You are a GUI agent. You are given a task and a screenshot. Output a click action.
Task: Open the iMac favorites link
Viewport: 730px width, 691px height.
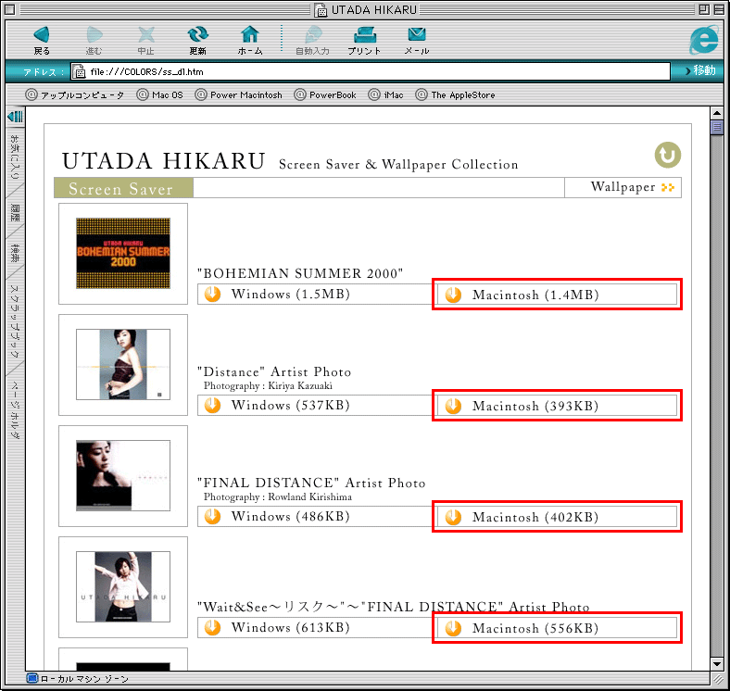coord(385,95)
